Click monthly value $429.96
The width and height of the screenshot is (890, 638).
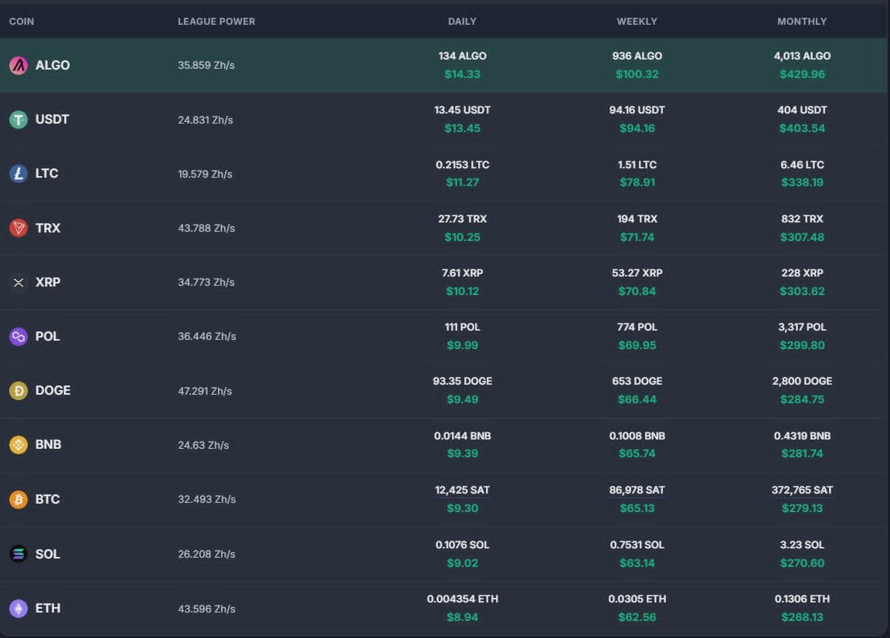(x=802, y=74)
